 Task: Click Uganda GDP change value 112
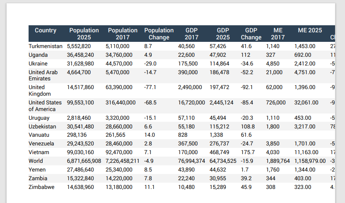tap(246, 55)
